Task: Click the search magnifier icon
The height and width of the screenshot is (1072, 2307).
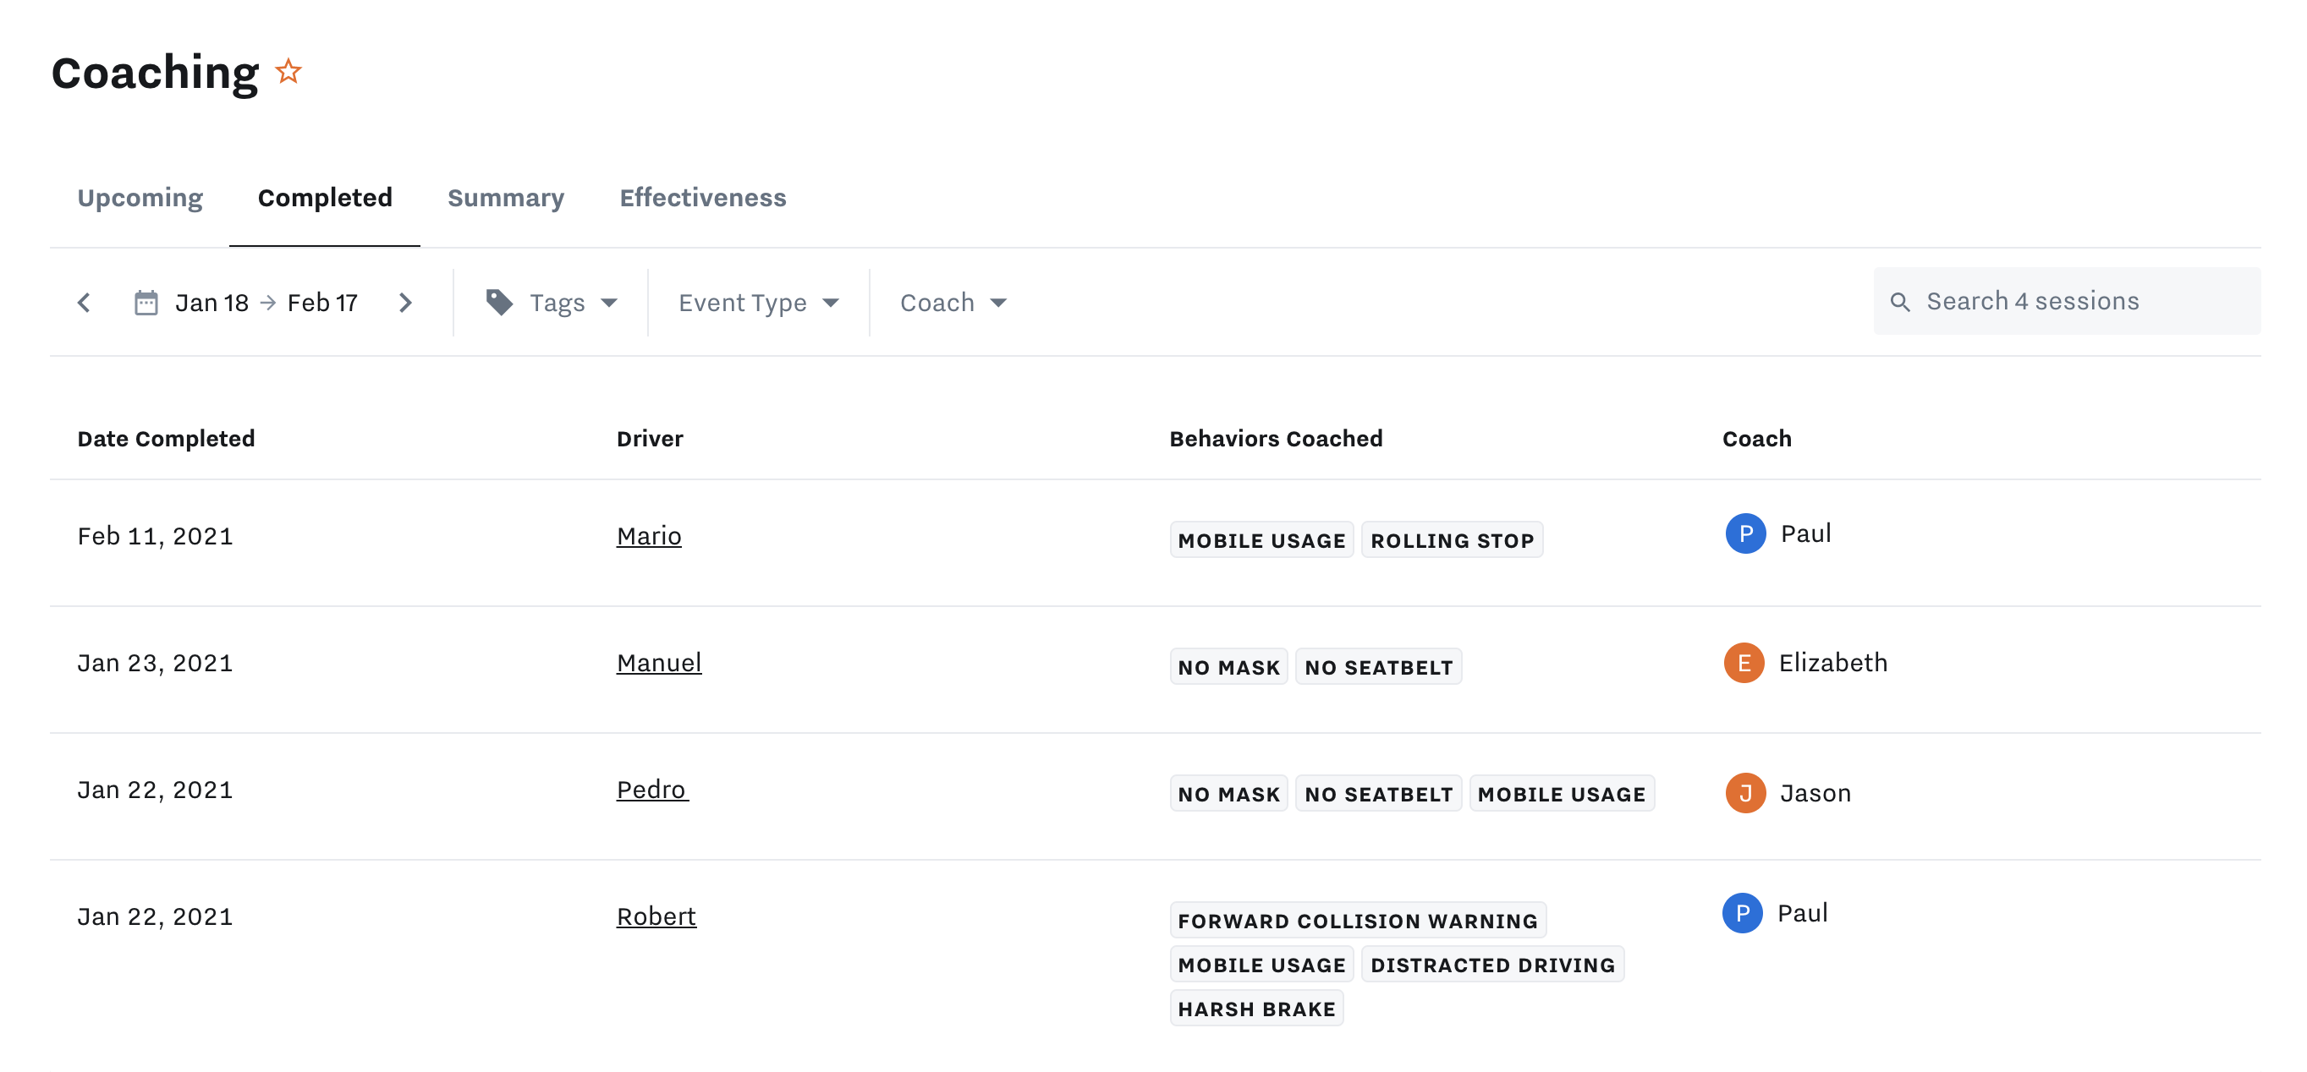Action: (x=1898, y=302)
